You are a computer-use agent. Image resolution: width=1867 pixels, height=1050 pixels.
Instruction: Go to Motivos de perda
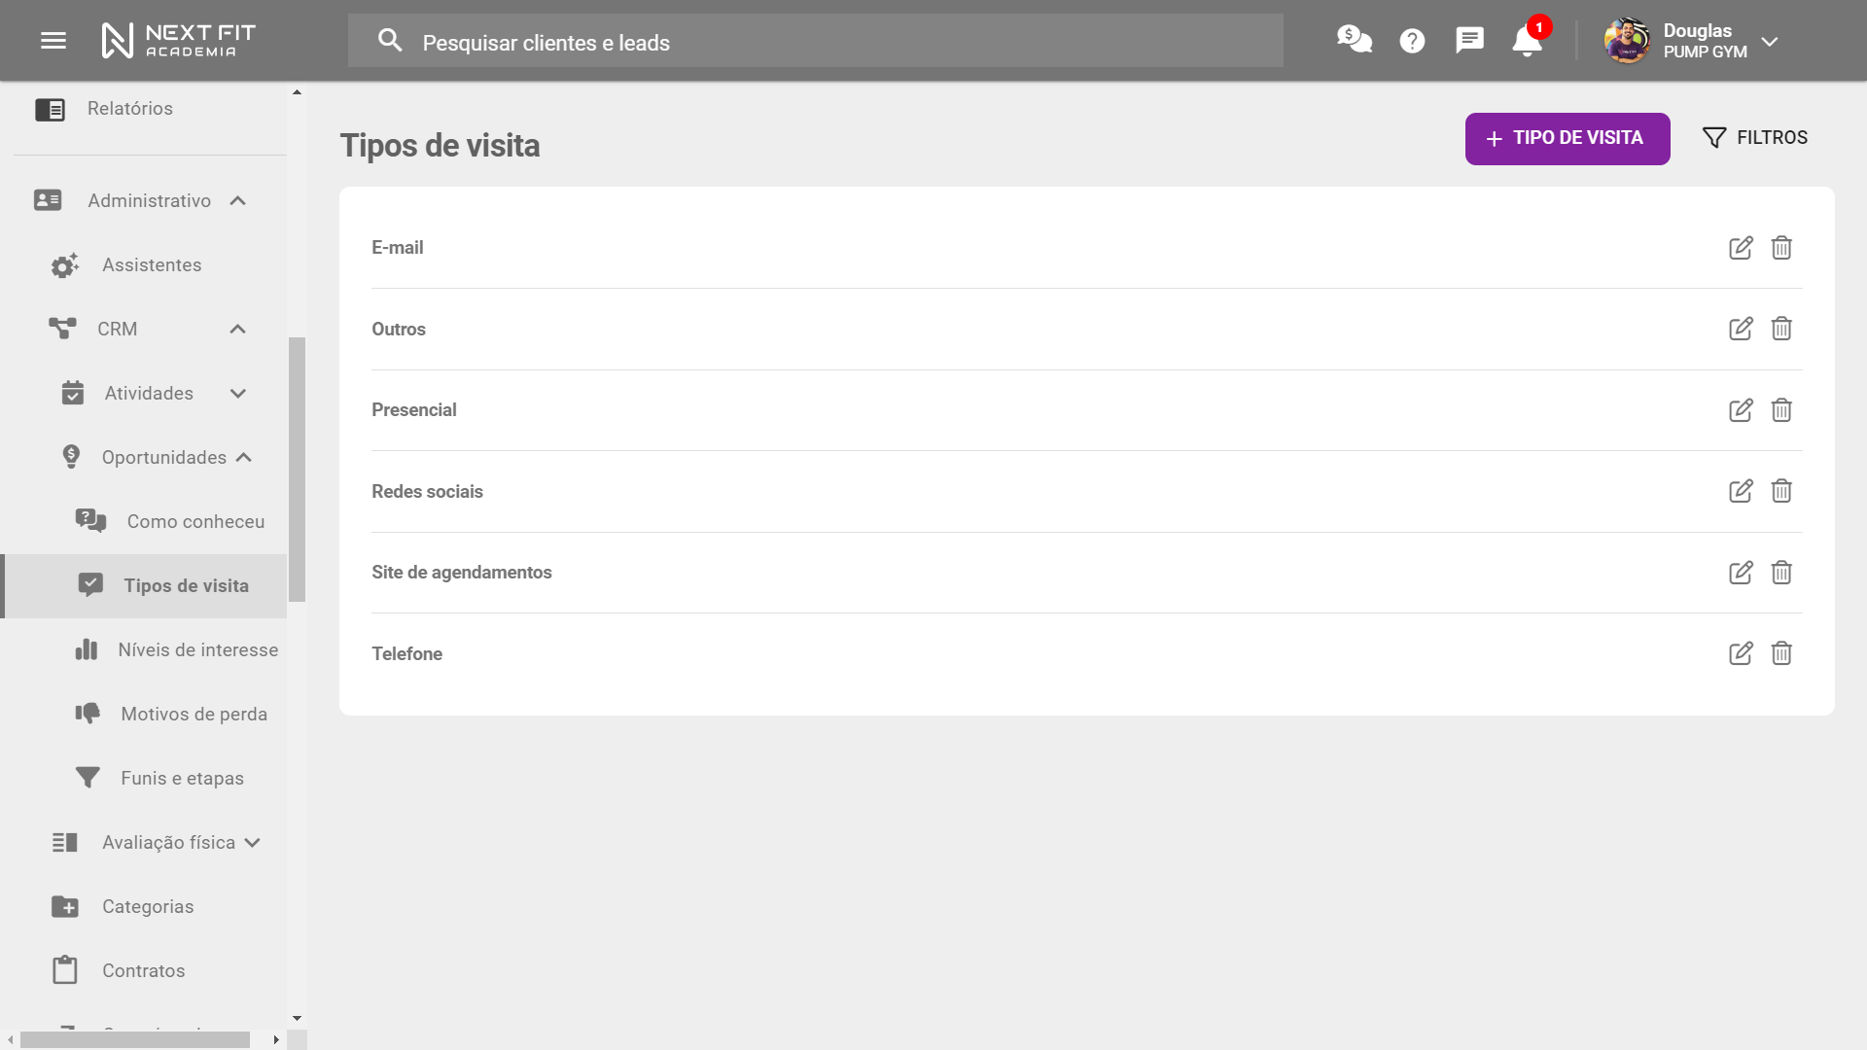point(194,714)
